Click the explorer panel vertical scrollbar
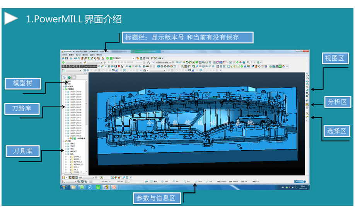The width and height of the screenshot is (355, 207). click(x=86, y=103)
